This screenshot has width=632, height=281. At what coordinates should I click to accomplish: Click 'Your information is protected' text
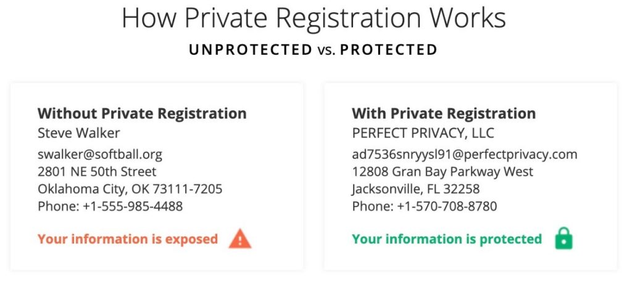[447, 239]
